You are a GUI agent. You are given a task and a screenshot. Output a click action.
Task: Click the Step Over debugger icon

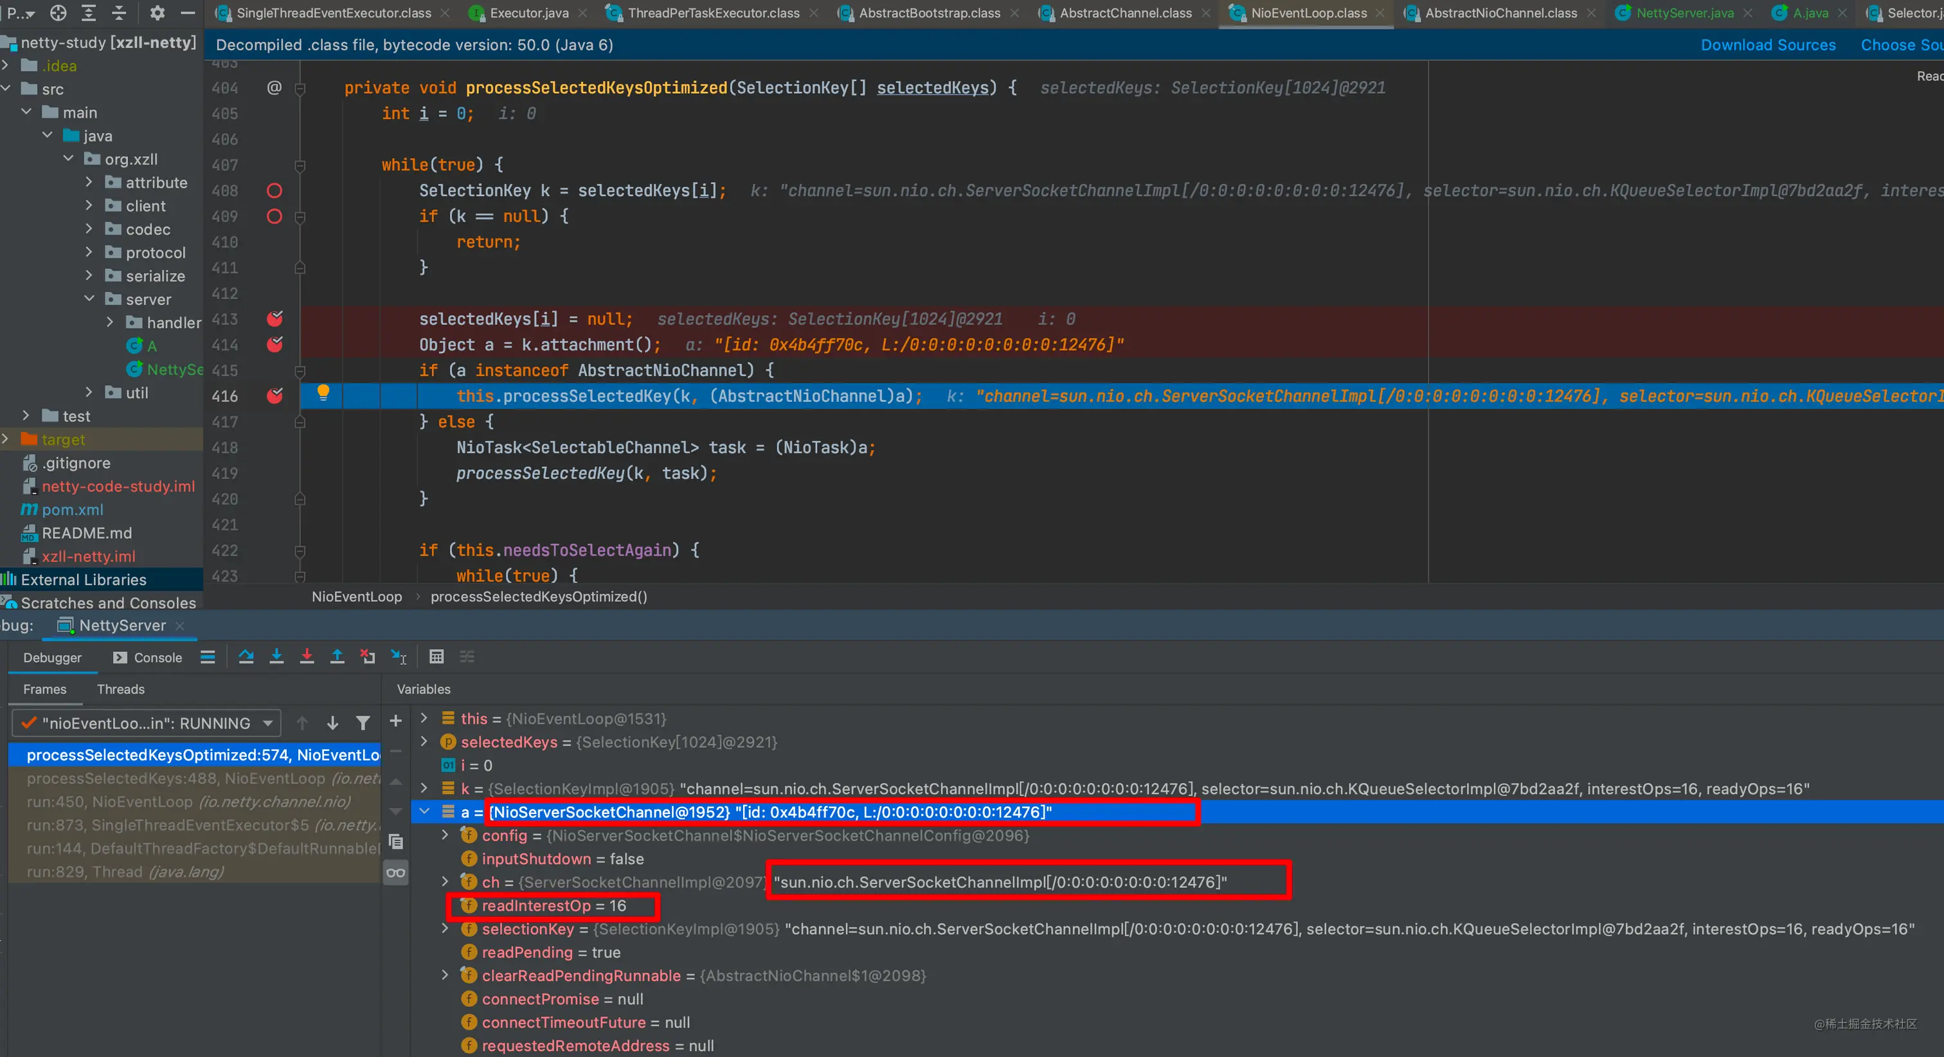246,657
